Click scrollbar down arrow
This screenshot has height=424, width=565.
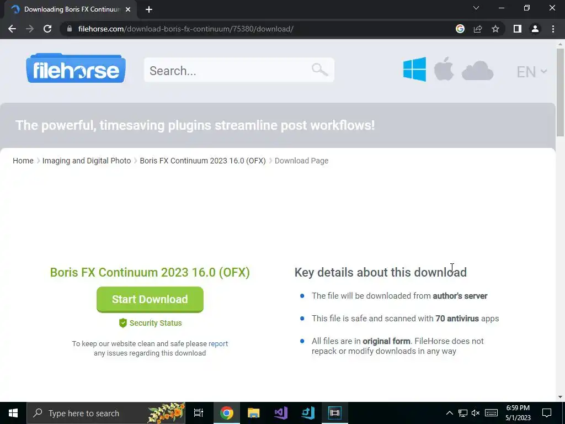[560, 397]
